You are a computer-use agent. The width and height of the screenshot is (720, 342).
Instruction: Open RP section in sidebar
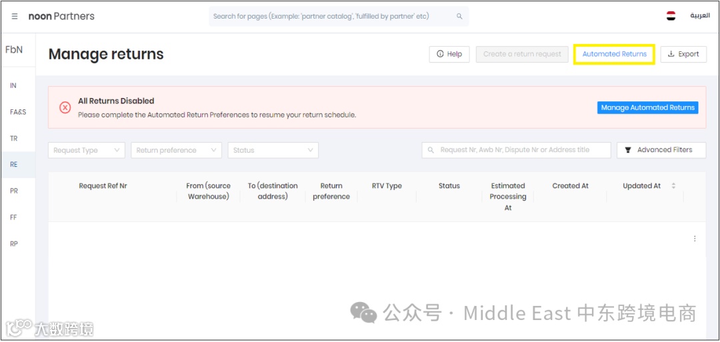[x=14, y=244]
